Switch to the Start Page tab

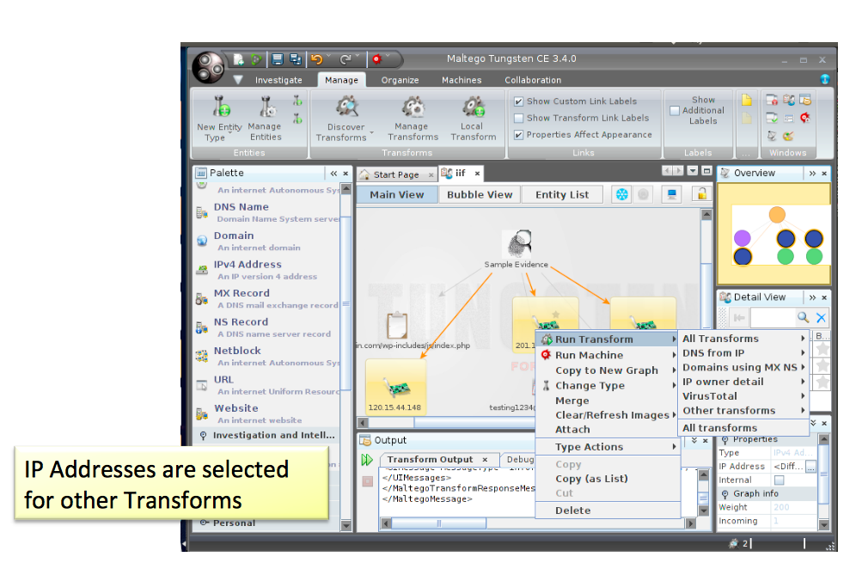(397, 174)
